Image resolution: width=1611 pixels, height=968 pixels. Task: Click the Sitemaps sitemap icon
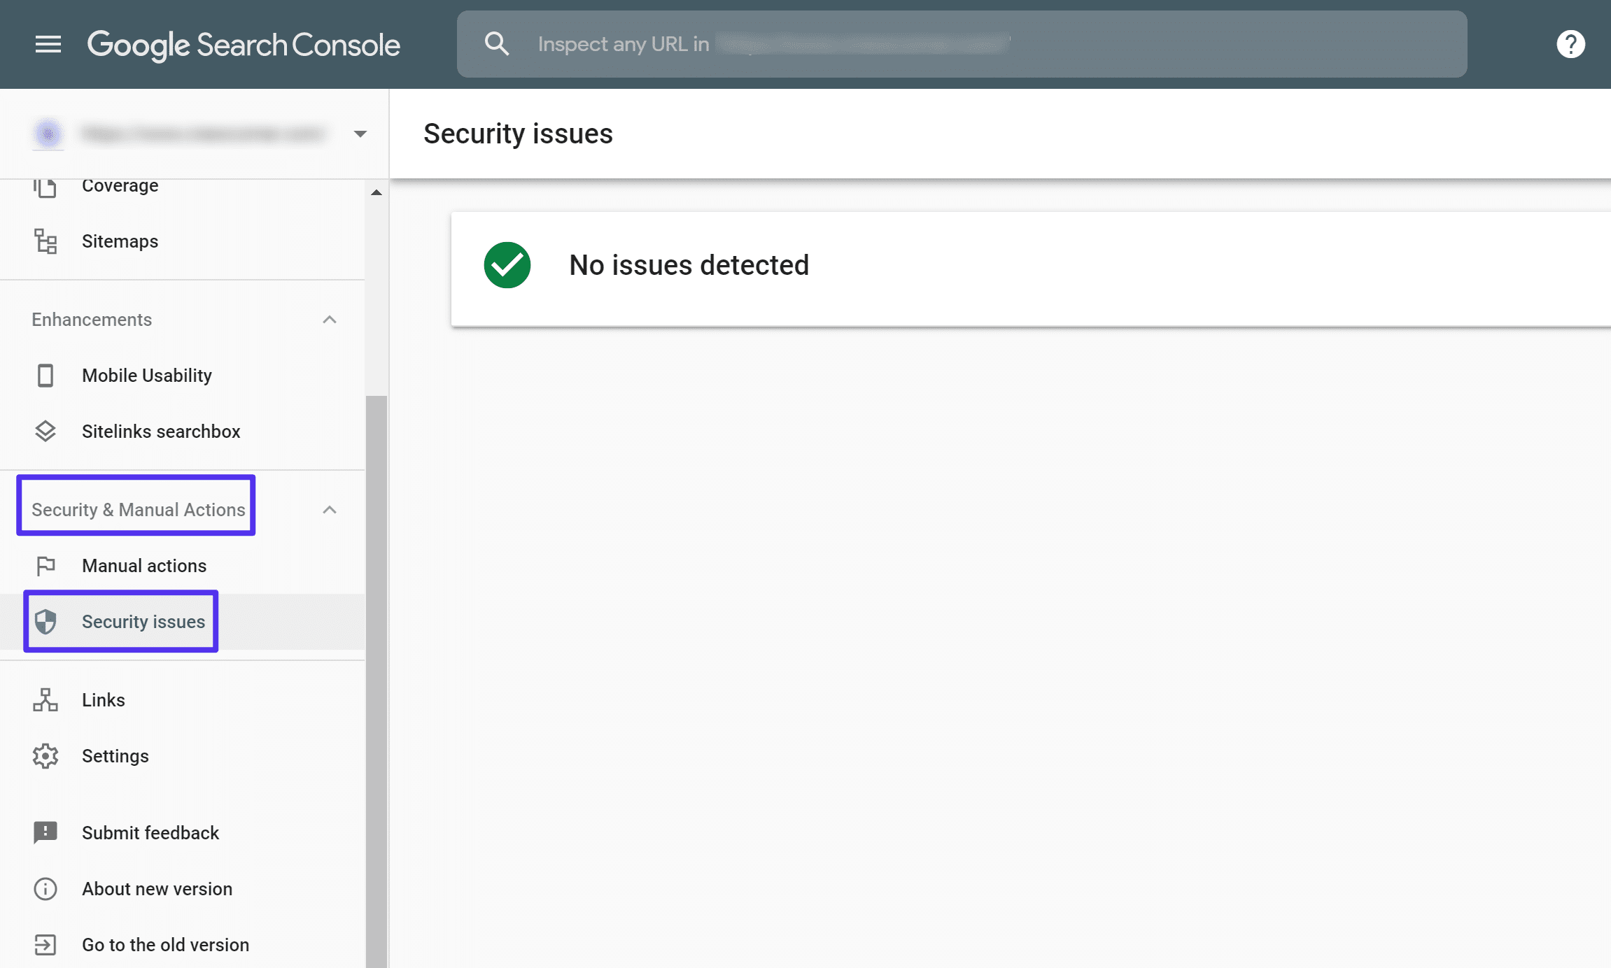[46, 241]
